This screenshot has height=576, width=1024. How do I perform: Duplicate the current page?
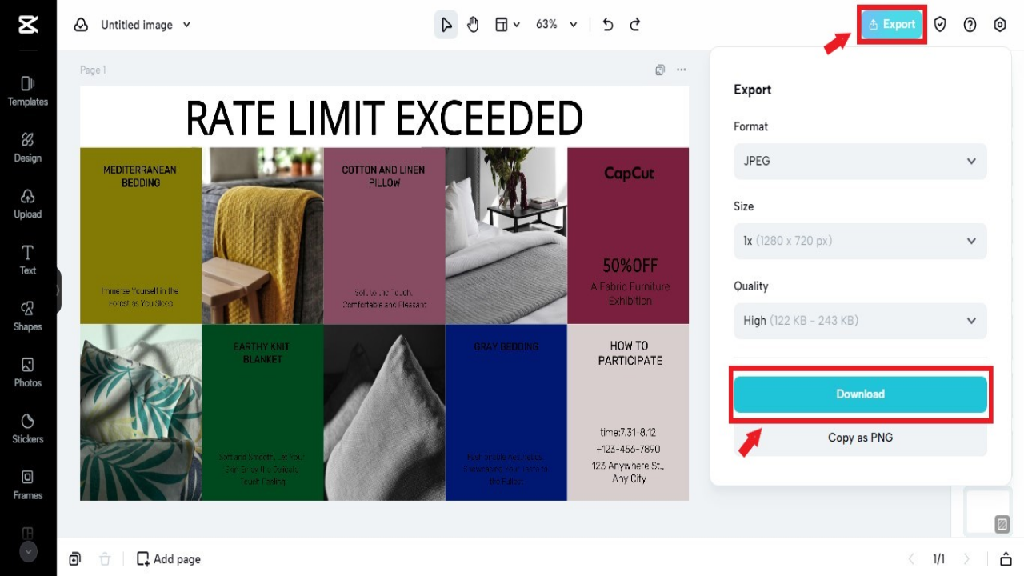pyautogui.click(x=75, y=558)
